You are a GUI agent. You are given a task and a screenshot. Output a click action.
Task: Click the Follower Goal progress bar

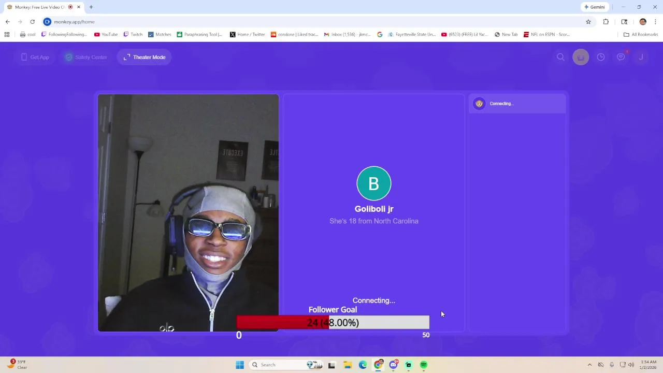[x=333, y=323]
